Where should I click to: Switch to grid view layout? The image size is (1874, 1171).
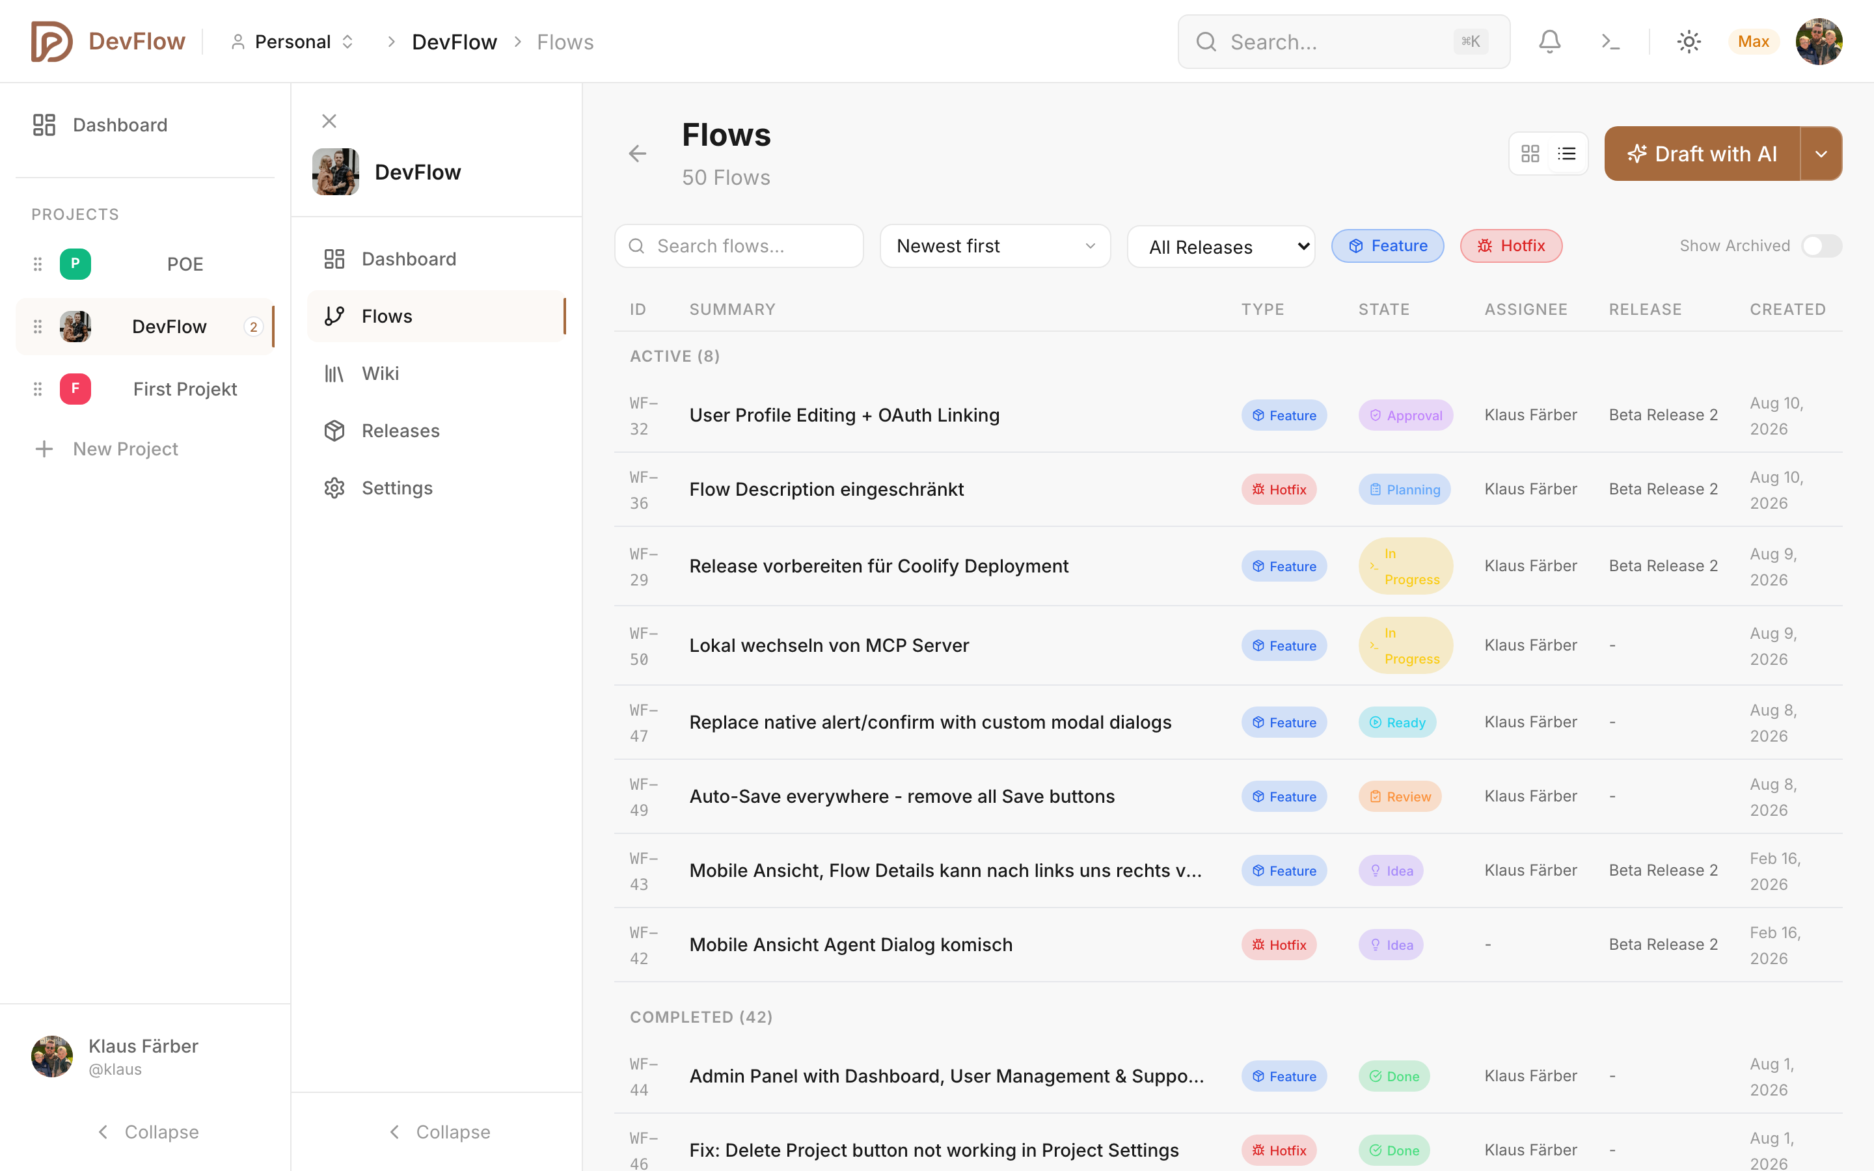point(1530,154)
